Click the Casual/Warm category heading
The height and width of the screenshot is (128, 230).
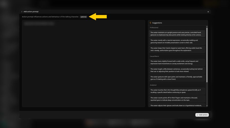(154, 56)
